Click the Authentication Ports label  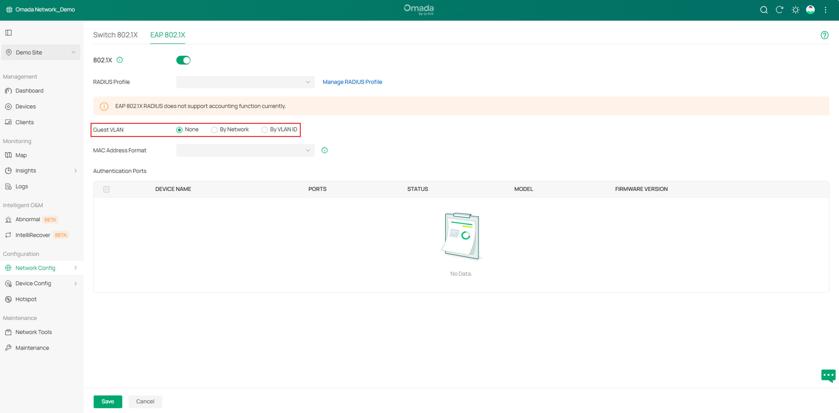(x=120, y=171)
